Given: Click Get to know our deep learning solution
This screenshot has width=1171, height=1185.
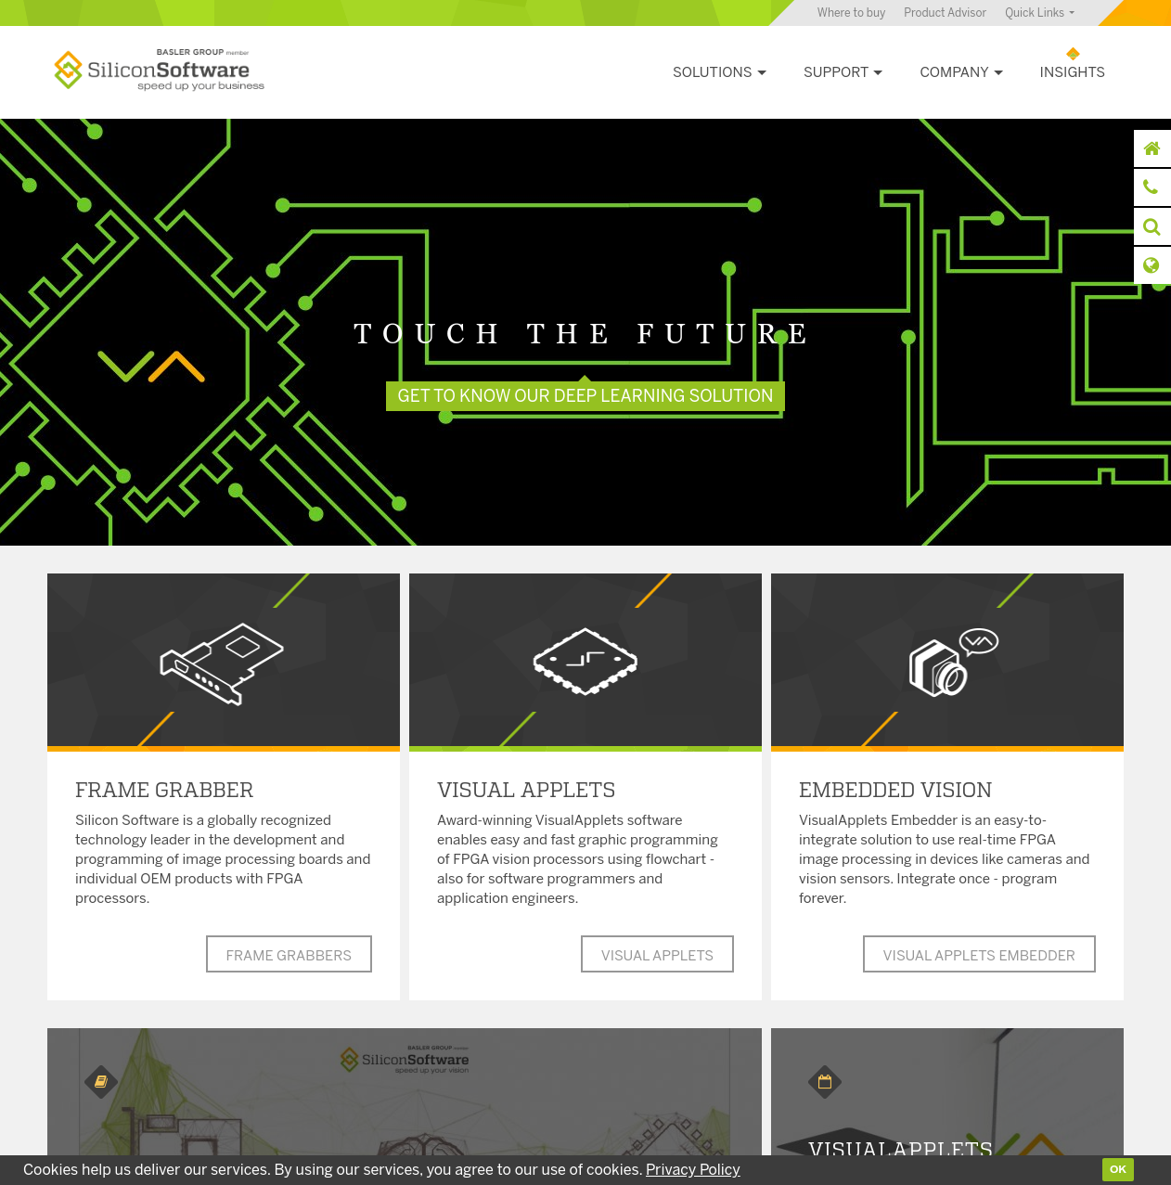Looking at the screenshot, I should coord(585,396).
